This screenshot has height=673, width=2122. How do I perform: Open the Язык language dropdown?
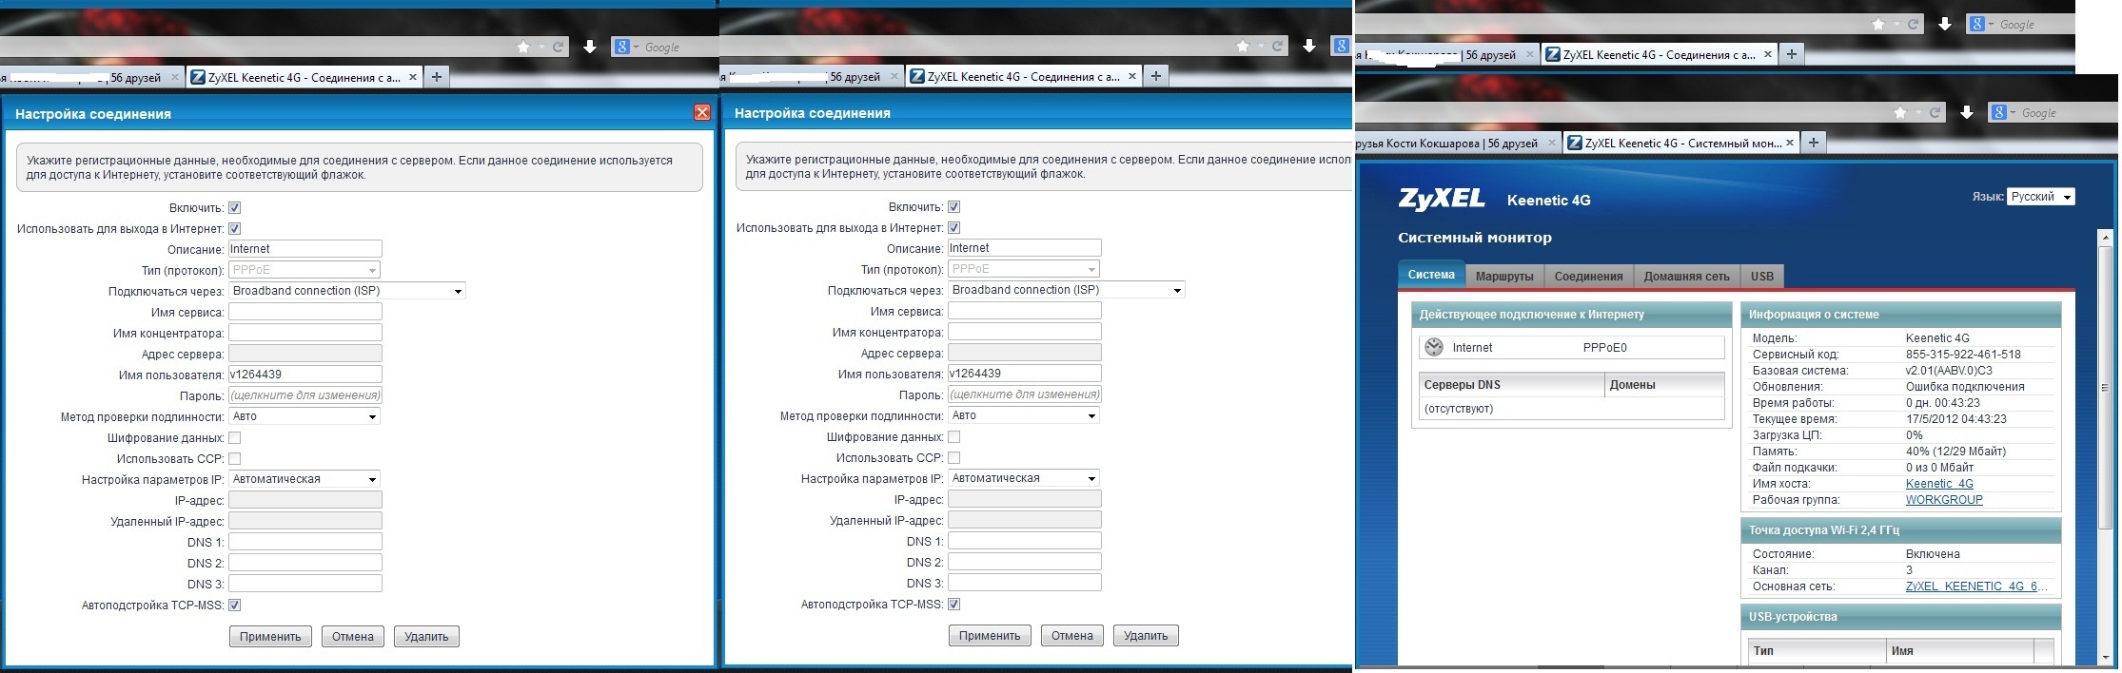pyautogui.click(x=2040, y=197)
